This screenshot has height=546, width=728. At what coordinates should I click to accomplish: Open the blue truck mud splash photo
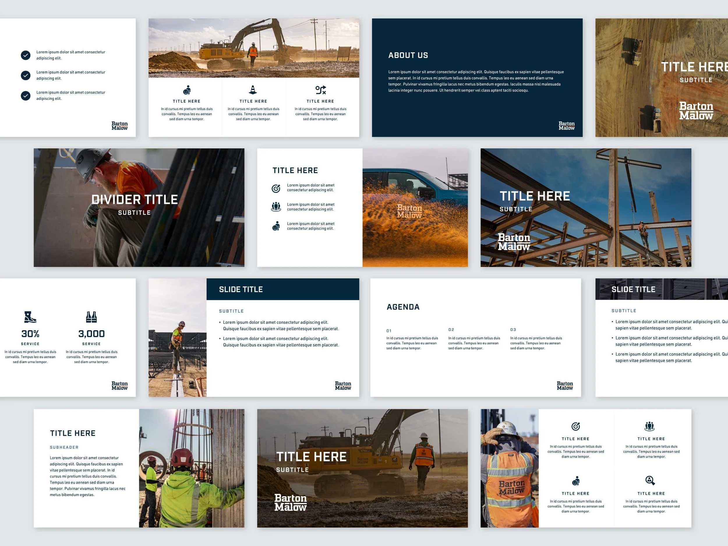click(x=415, y=208)
